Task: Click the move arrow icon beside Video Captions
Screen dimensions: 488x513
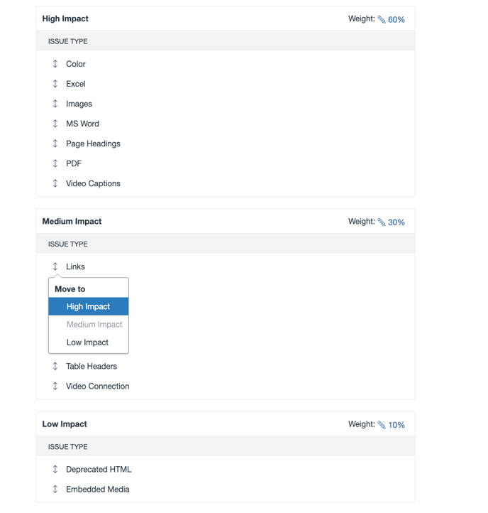Action: [x=55, y=183]
